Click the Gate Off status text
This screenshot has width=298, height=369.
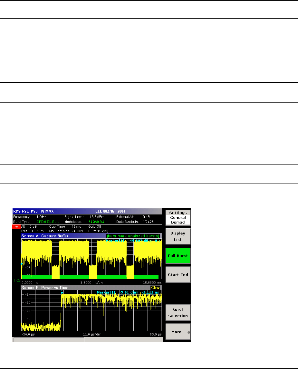[94, 226]
